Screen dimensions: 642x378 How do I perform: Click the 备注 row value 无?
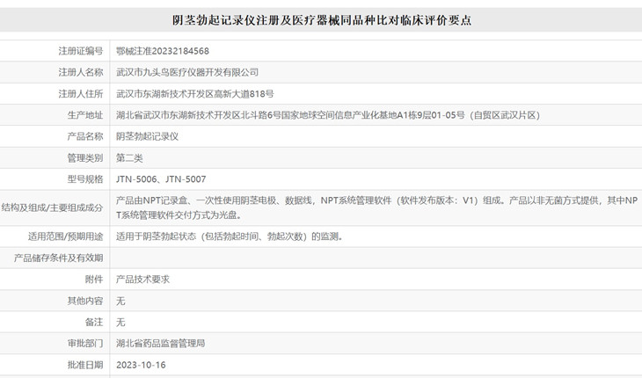[120, 323]
